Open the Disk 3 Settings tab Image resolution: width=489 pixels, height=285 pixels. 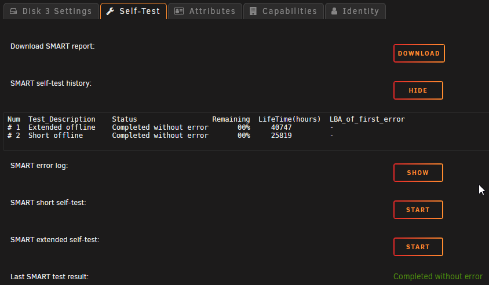(51, 11)
